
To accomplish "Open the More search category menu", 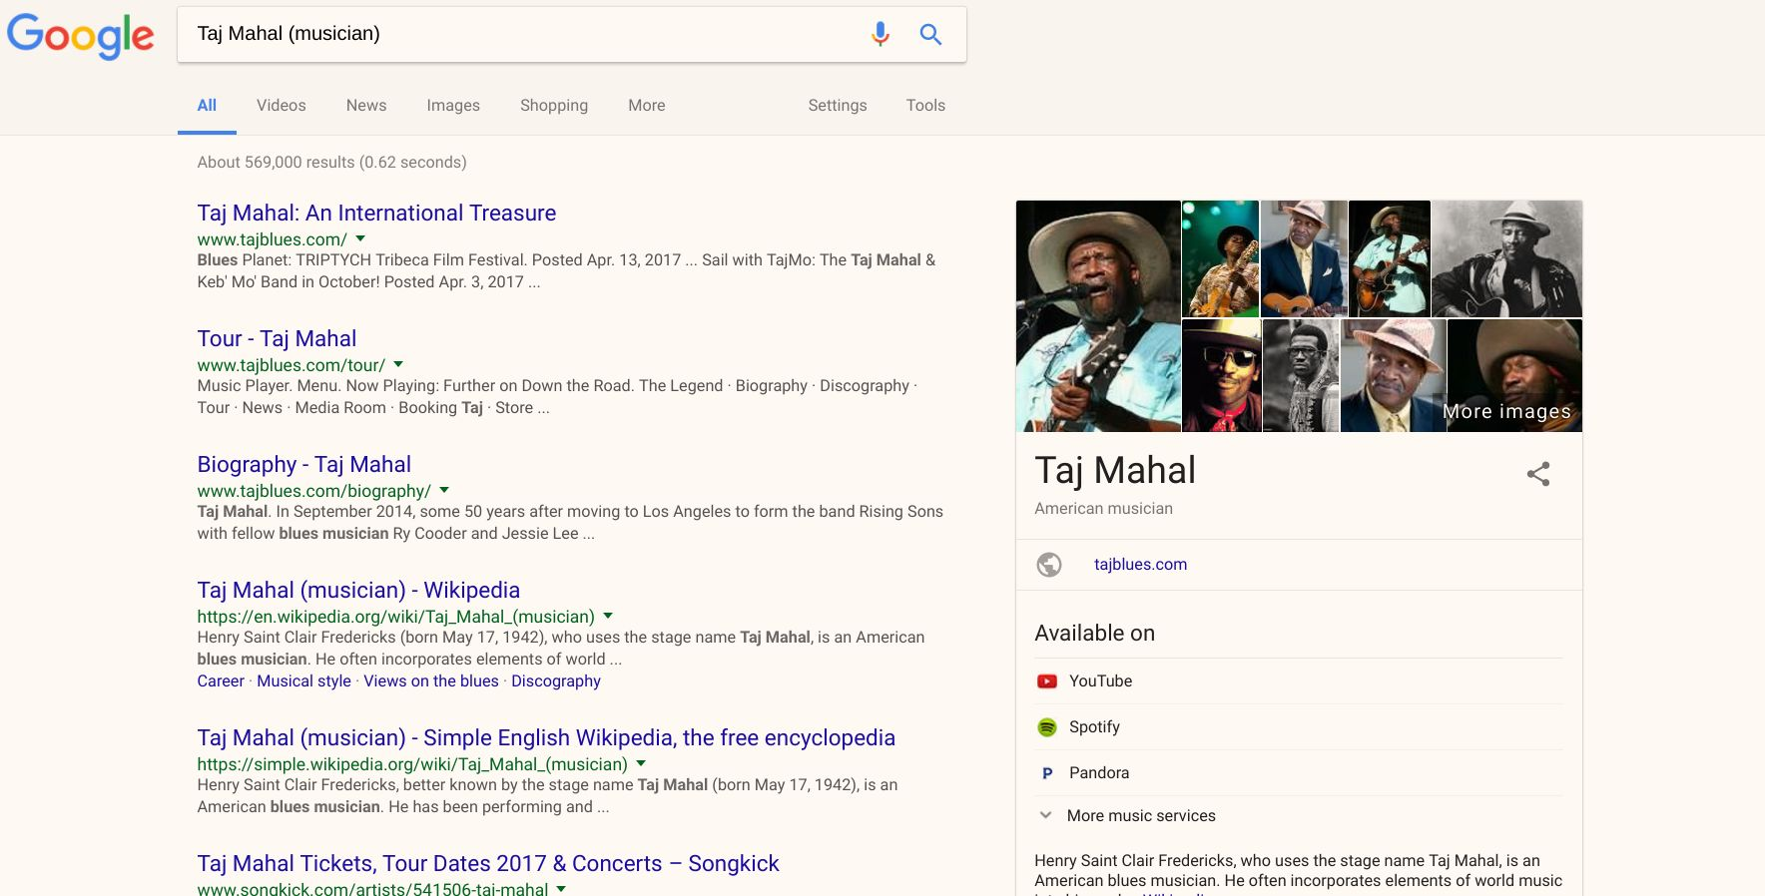I will point(646,106).
